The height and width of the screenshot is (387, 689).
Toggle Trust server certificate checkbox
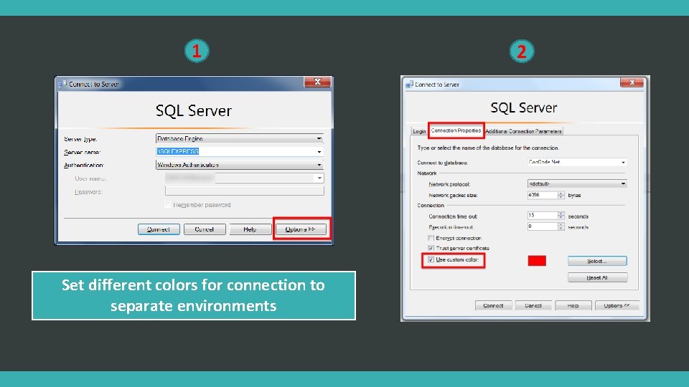pyautogui.click(x=431, y=248)
